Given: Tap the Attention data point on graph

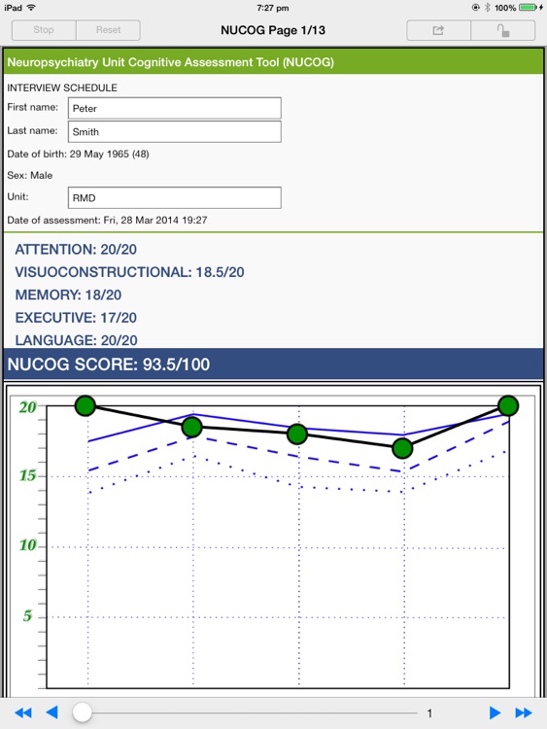Looking at the screenshot, I should click(x=85, y=406).
